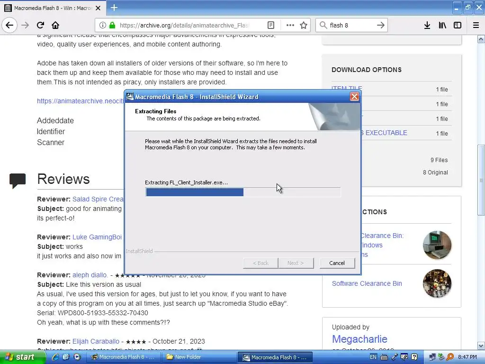Close the InstallShield Wizard with red X
This screenshot has height=364, width=485.
pyautogui.click(x=354, y=97)
